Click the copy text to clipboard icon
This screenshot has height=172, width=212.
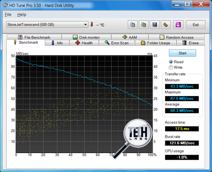(133, 25)
